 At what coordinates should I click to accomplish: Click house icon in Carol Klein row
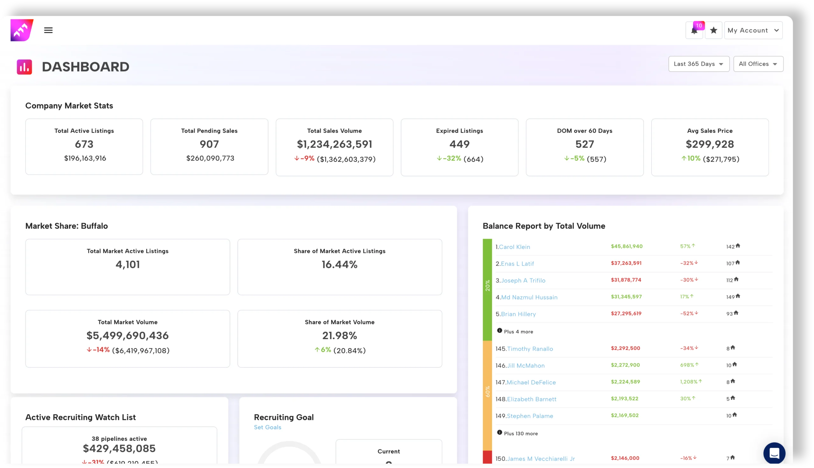738,246
